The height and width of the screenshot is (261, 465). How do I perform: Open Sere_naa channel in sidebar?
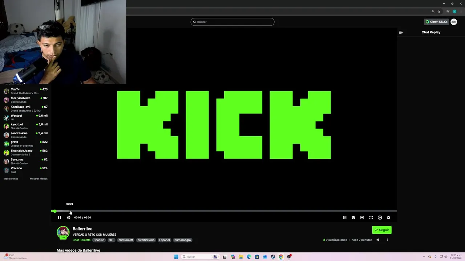point(25,161)
